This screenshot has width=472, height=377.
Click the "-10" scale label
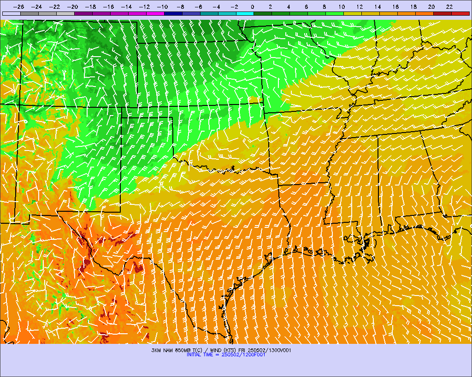tap(162, 7)
